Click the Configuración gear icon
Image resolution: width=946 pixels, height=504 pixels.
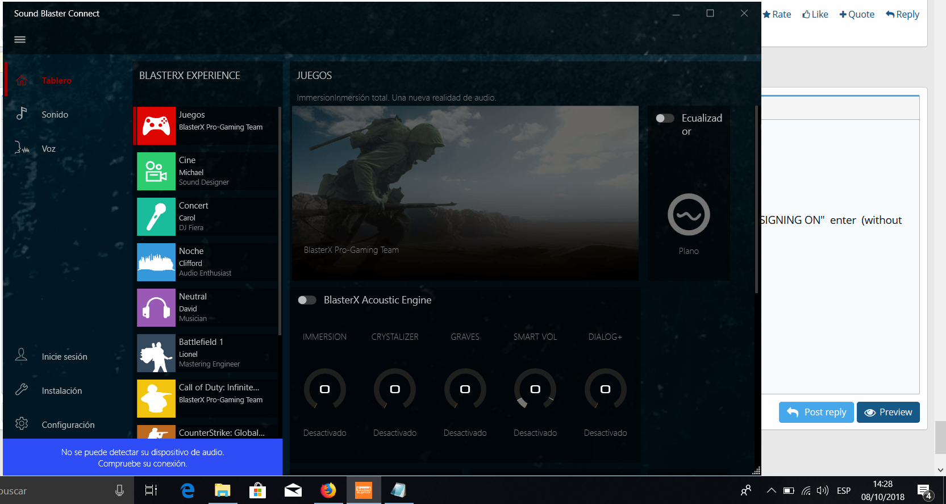click(22, 424)
